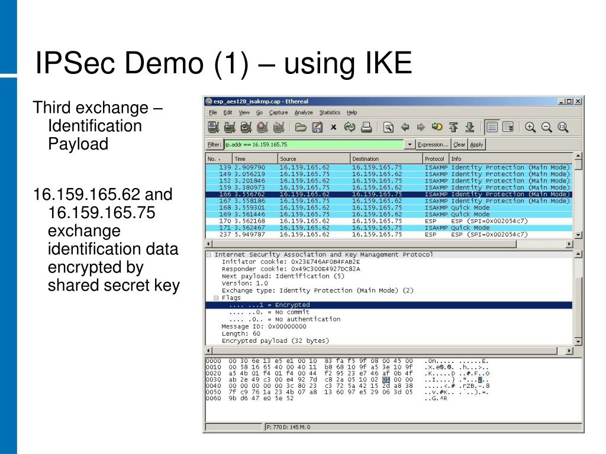The width and height of the screenshot is (606, 454).
Task: Sort by the Time column header
Action: pos(254,158)
